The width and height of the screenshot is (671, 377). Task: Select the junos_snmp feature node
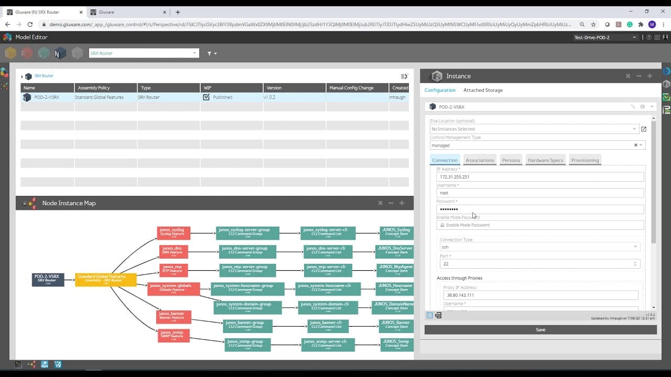click(174, 336)
